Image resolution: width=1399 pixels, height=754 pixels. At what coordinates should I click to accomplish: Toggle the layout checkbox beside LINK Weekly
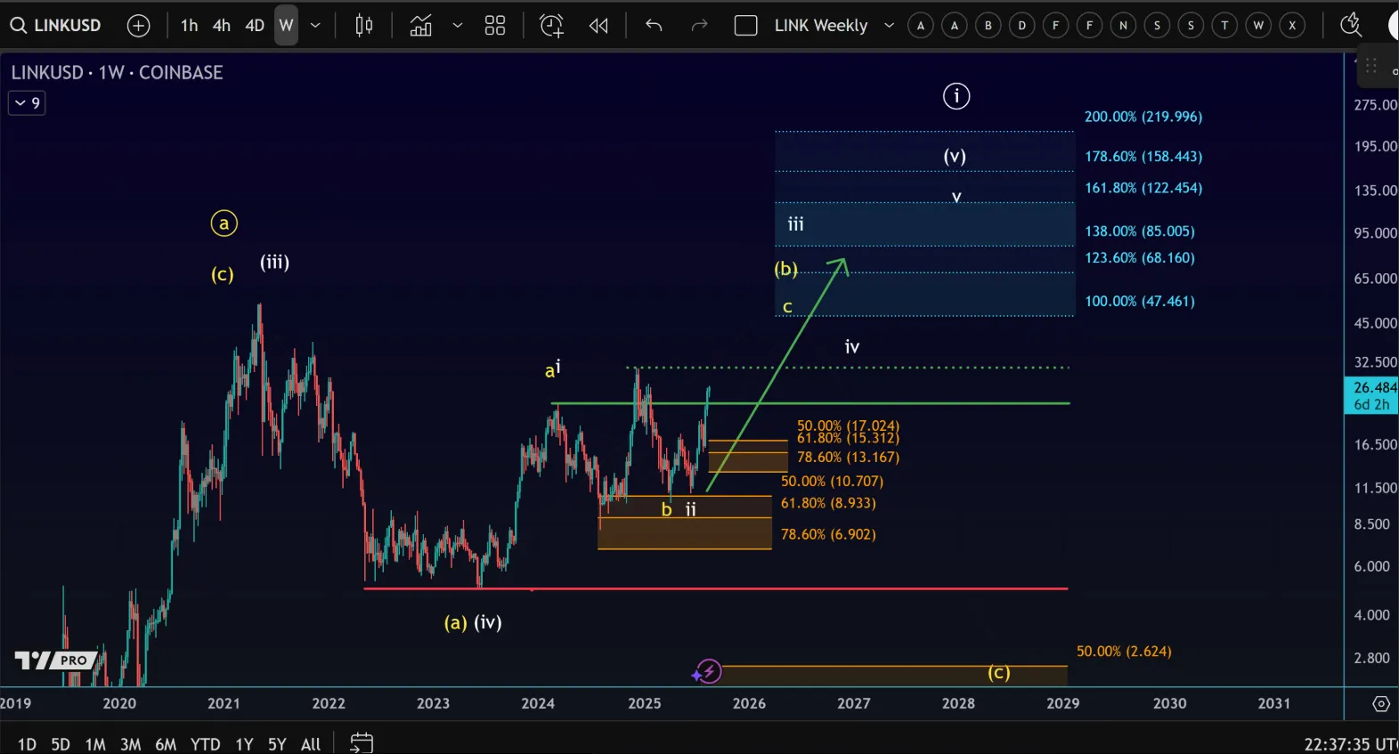point(745,26)
